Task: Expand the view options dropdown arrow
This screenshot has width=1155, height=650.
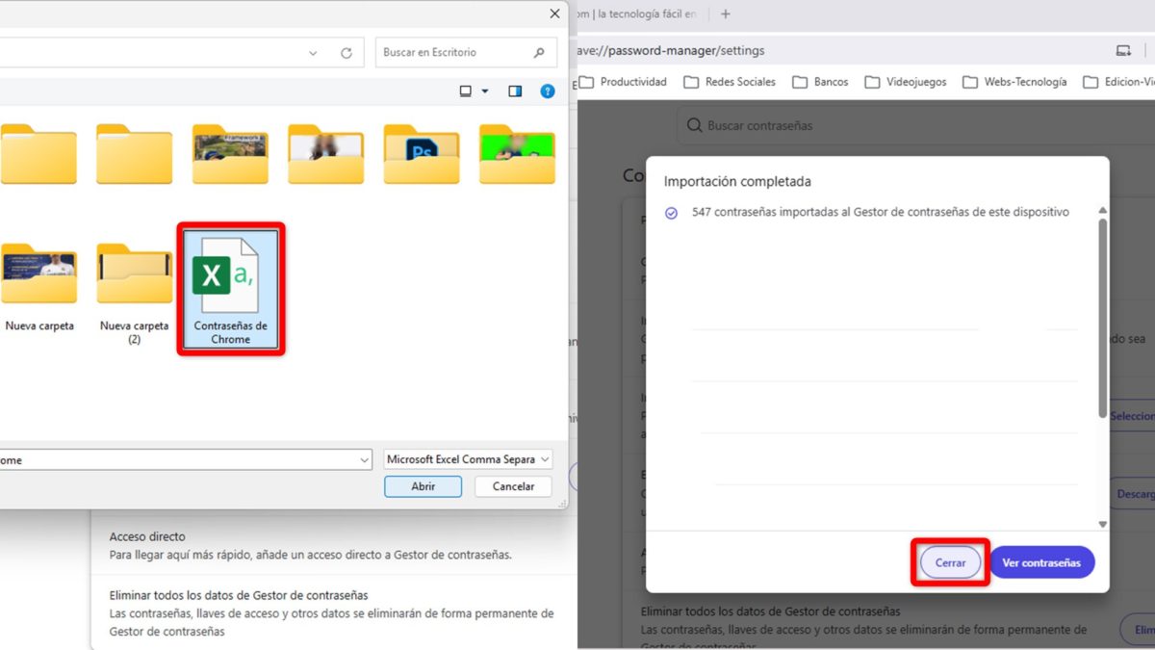Action: 485,91
